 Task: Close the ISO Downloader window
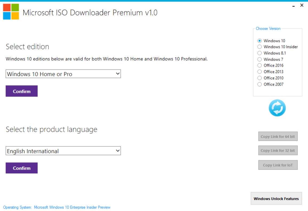click(x=302, y=5)
